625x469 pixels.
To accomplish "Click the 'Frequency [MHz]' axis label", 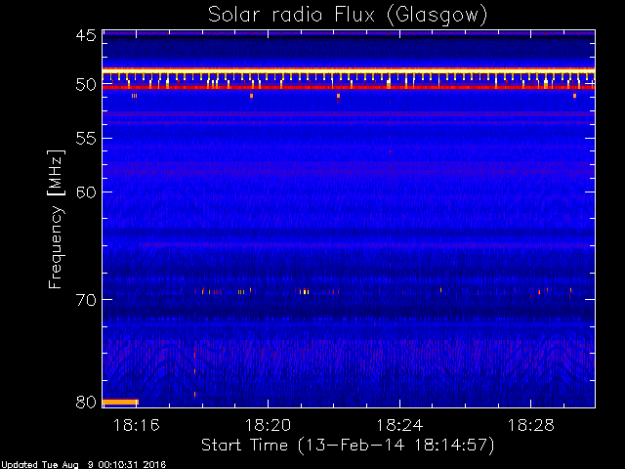I will 57,219.
